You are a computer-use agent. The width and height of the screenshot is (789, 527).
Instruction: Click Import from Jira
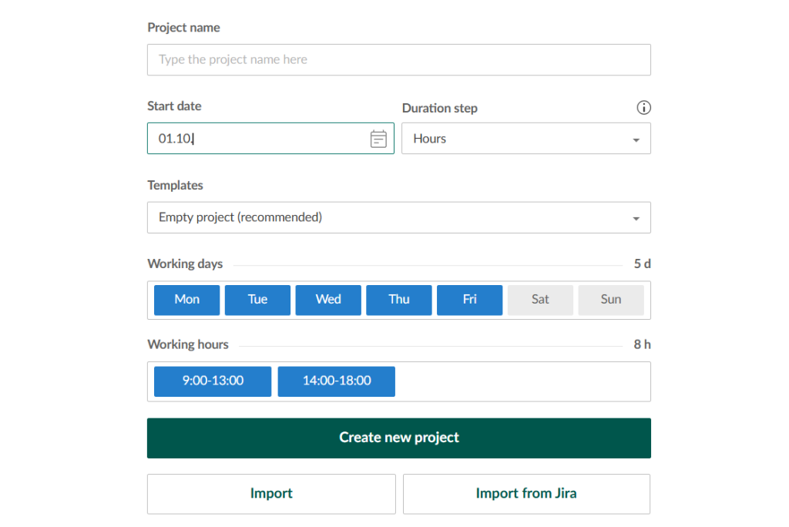(526, 494)
